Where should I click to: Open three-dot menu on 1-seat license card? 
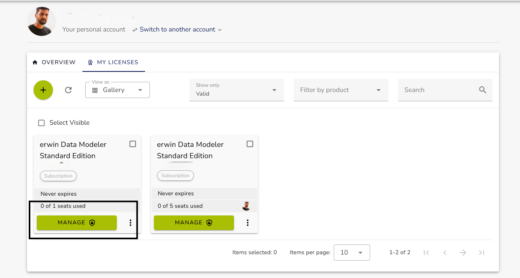pos(130,223)
